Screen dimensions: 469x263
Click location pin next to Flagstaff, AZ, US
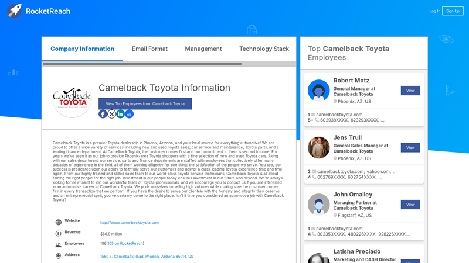coord(335,215)
